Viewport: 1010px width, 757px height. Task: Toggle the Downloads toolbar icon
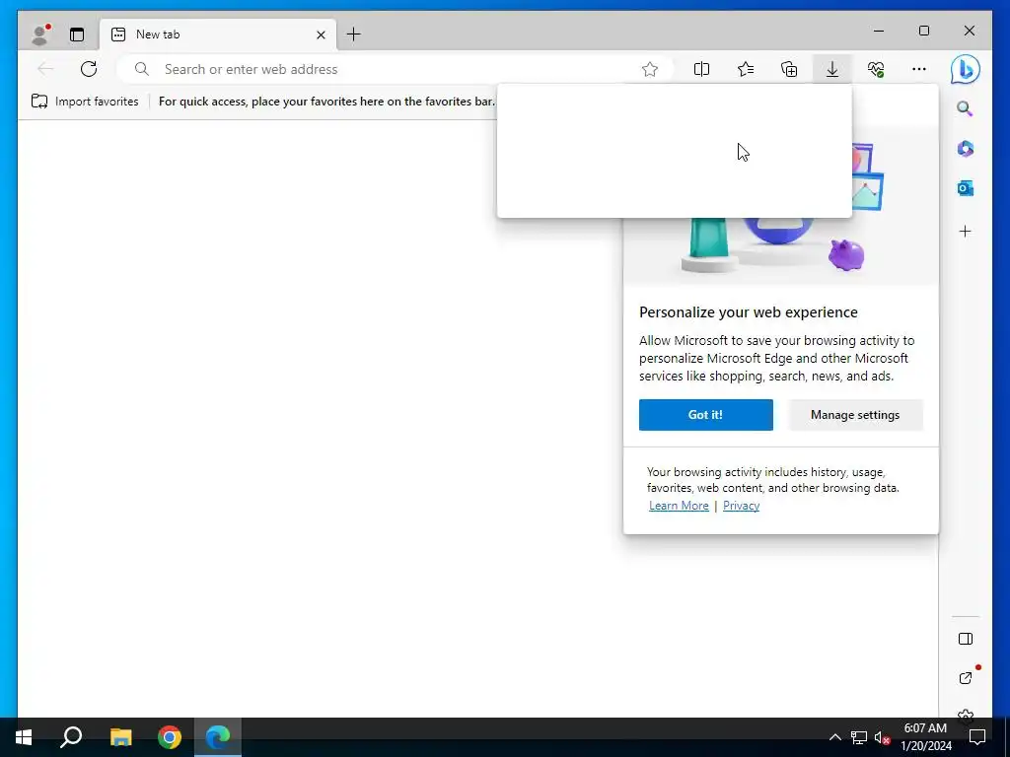click(x=832, y=69)
